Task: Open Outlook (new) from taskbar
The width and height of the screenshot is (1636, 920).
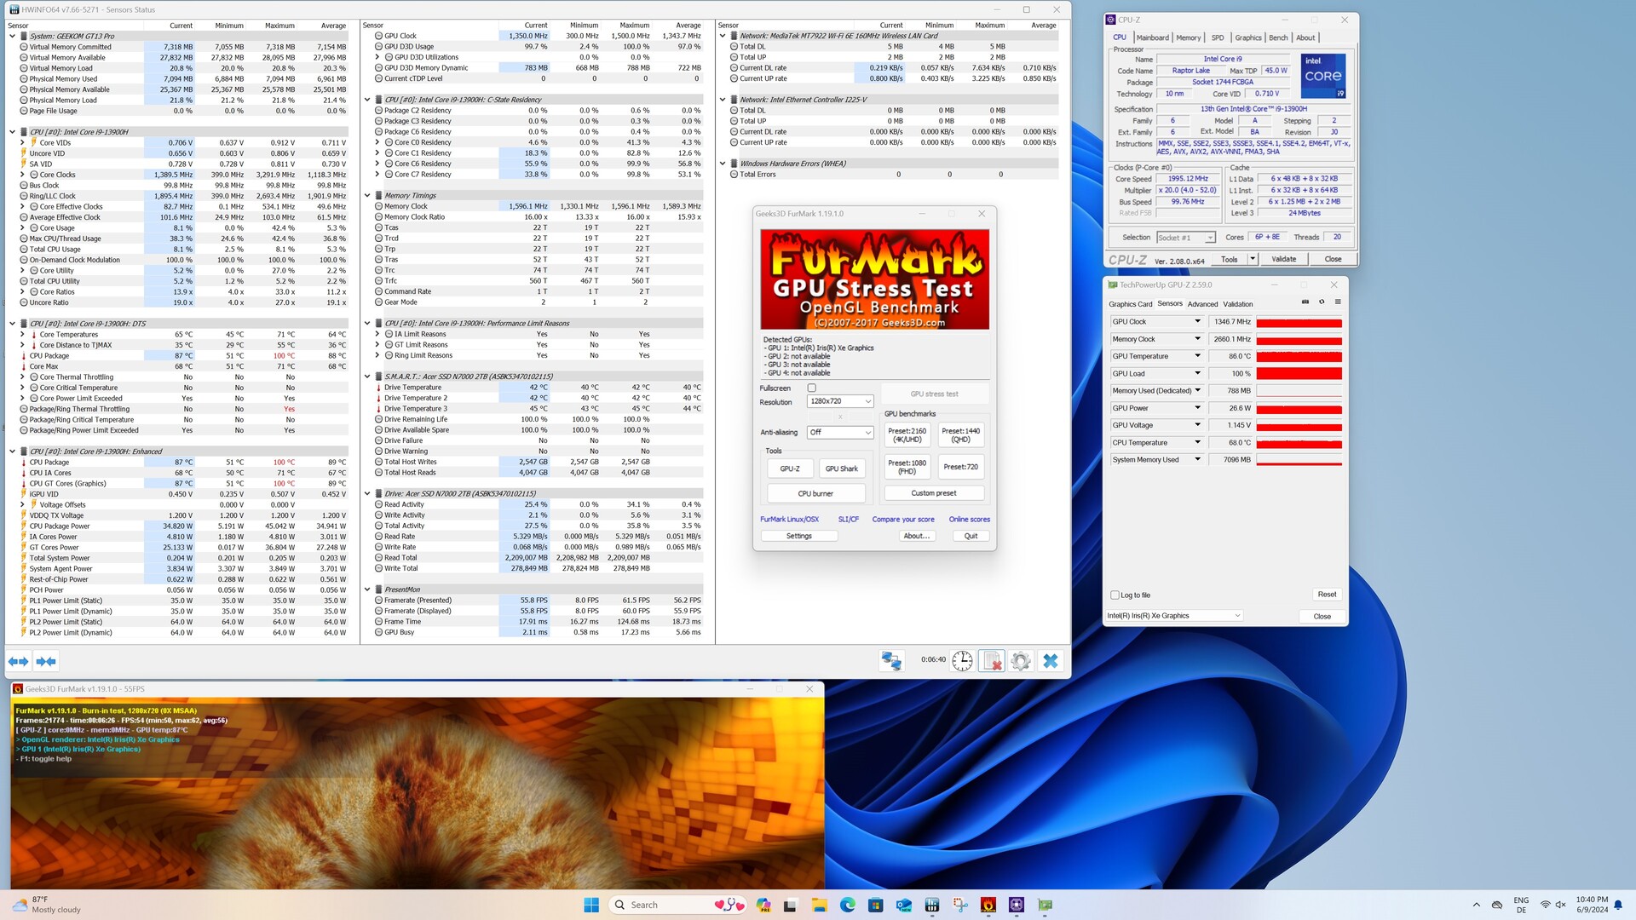Action: coord(904,905)
